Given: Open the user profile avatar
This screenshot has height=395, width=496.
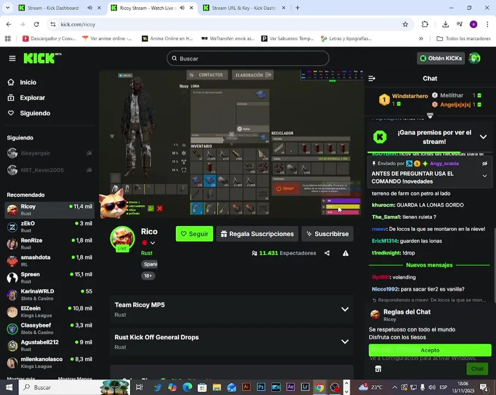Looking at the screenshot, I should point(474,58).
